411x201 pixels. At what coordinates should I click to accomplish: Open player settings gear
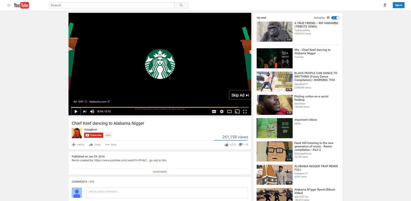click(x=222, y=111)
